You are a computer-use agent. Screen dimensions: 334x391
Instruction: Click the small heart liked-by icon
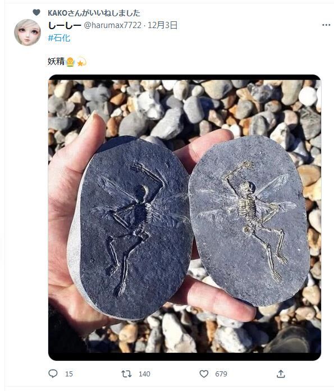point(36,12)
